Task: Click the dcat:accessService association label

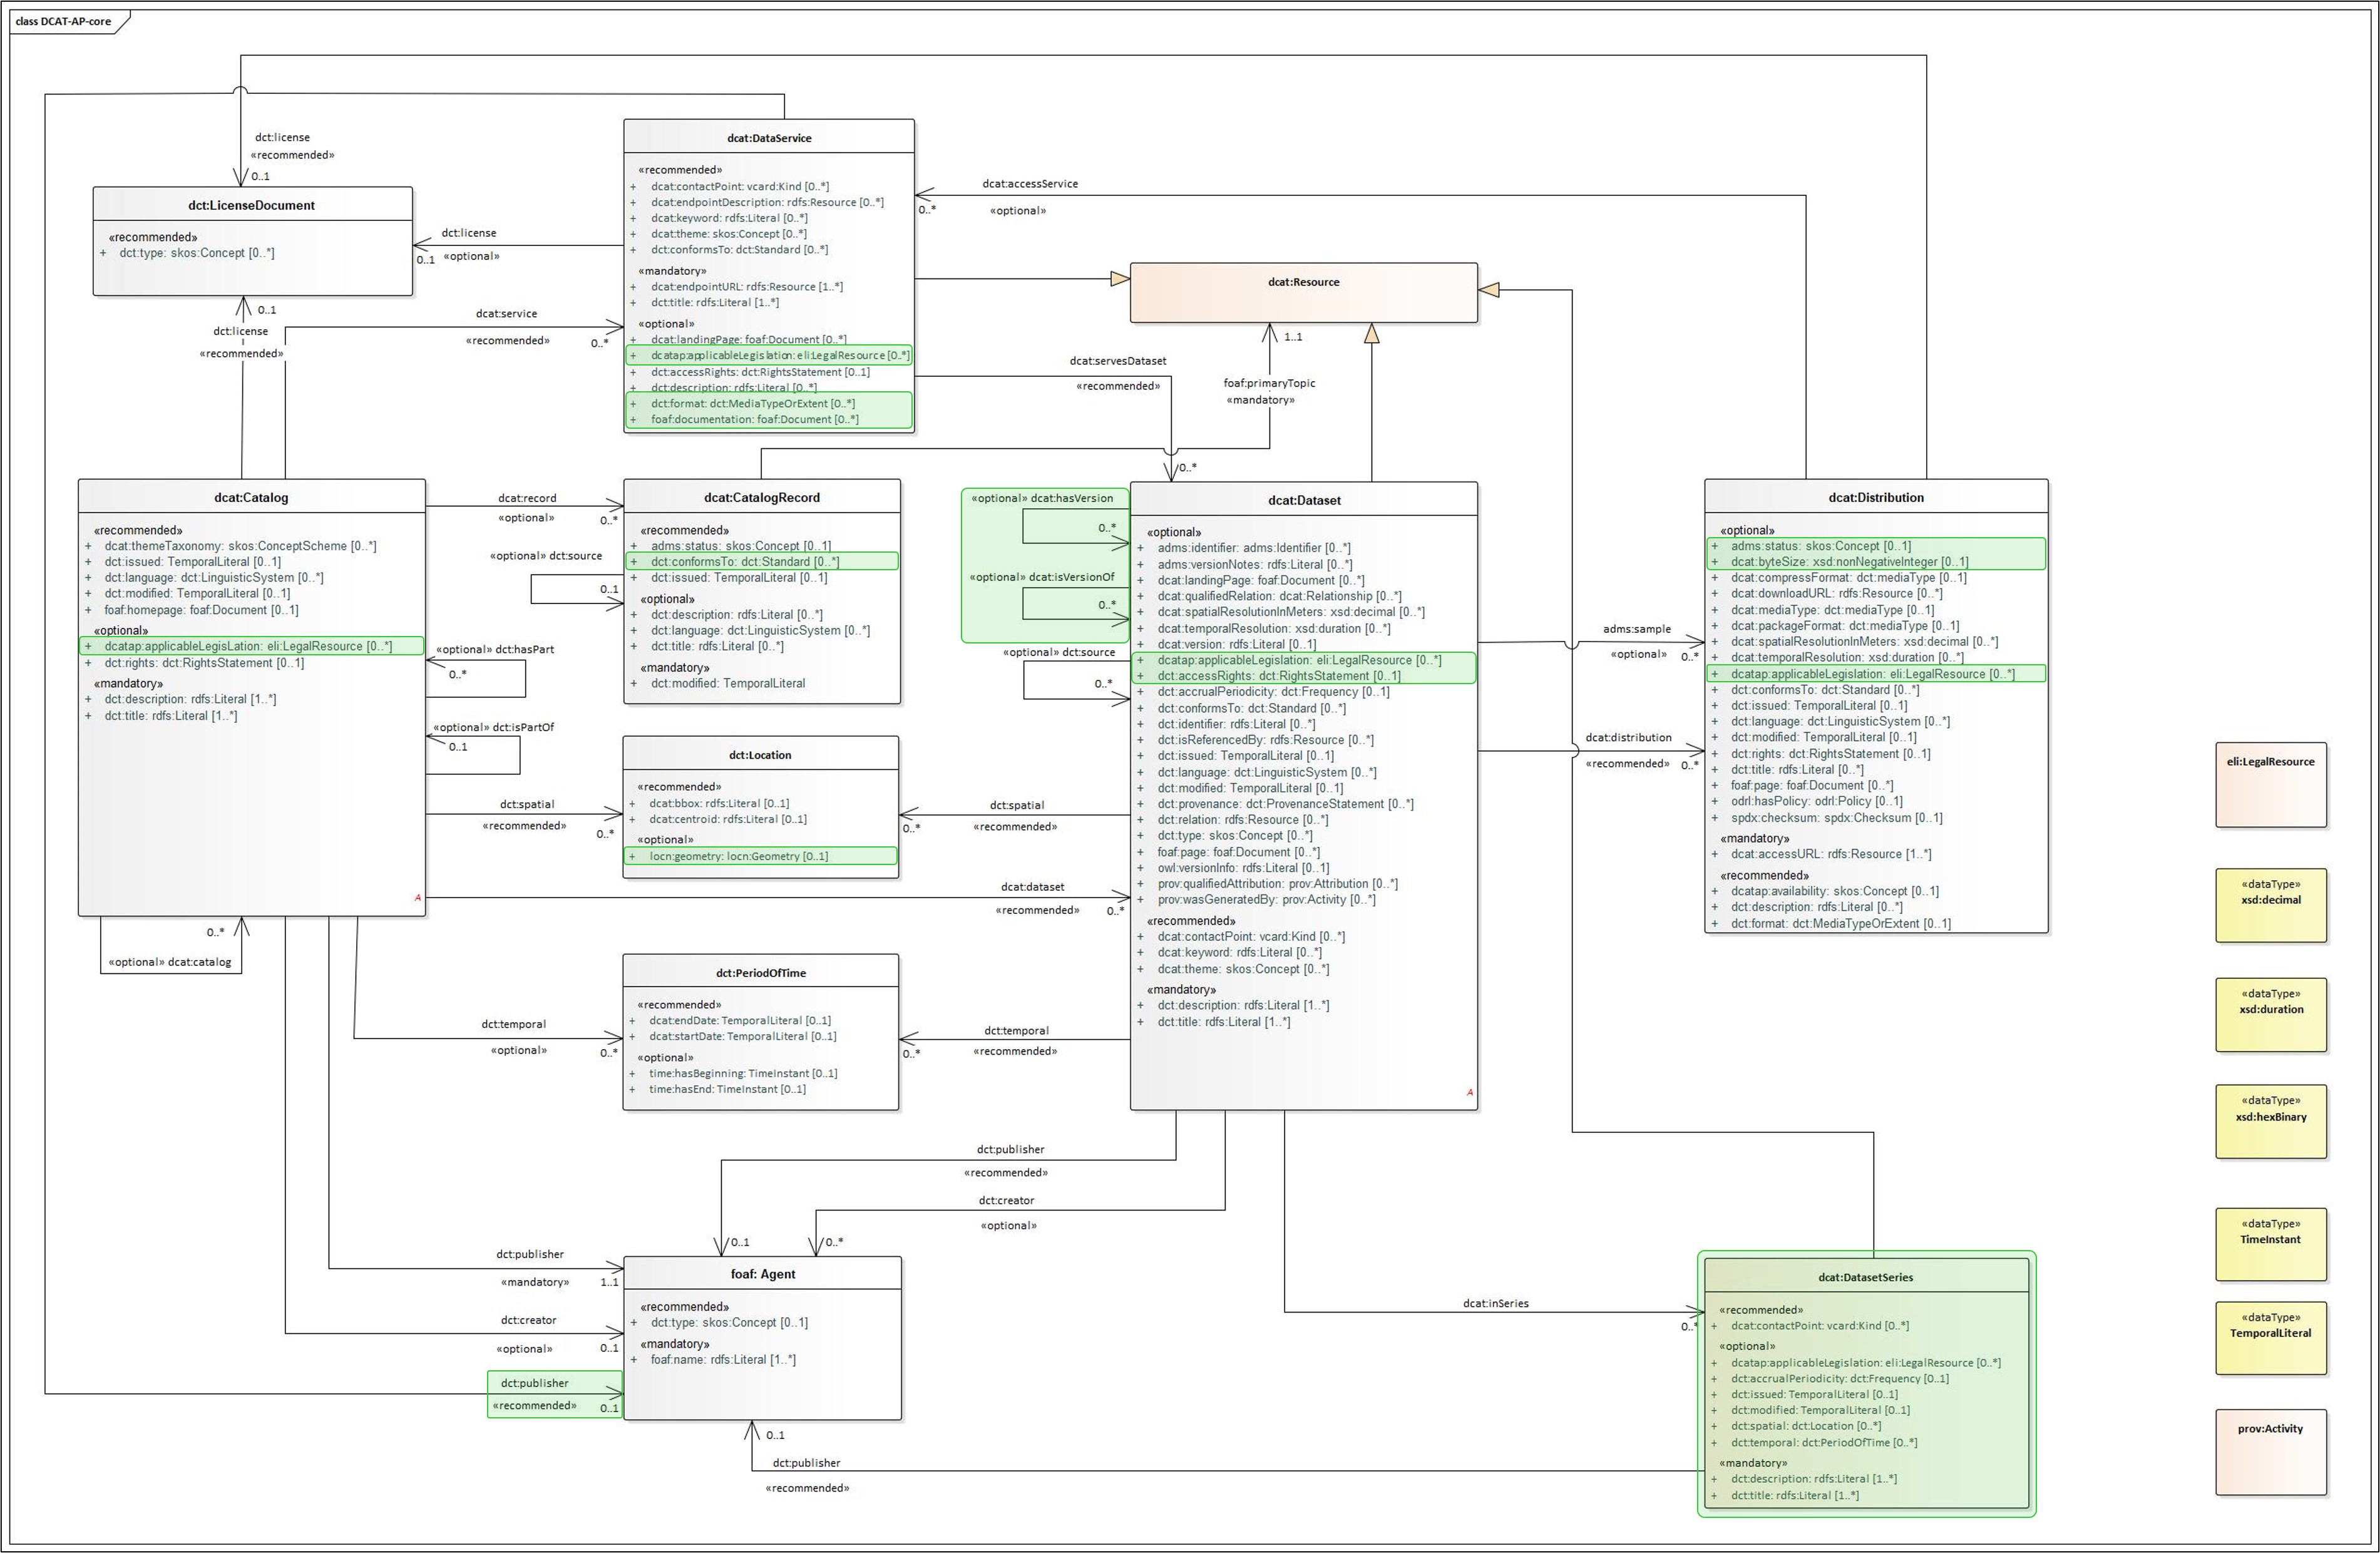Action: point(1030,184)
